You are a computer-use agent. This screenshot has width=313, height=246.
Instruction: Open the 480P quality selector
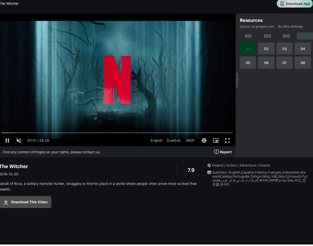pyautogui.click(x=190, y=141)
